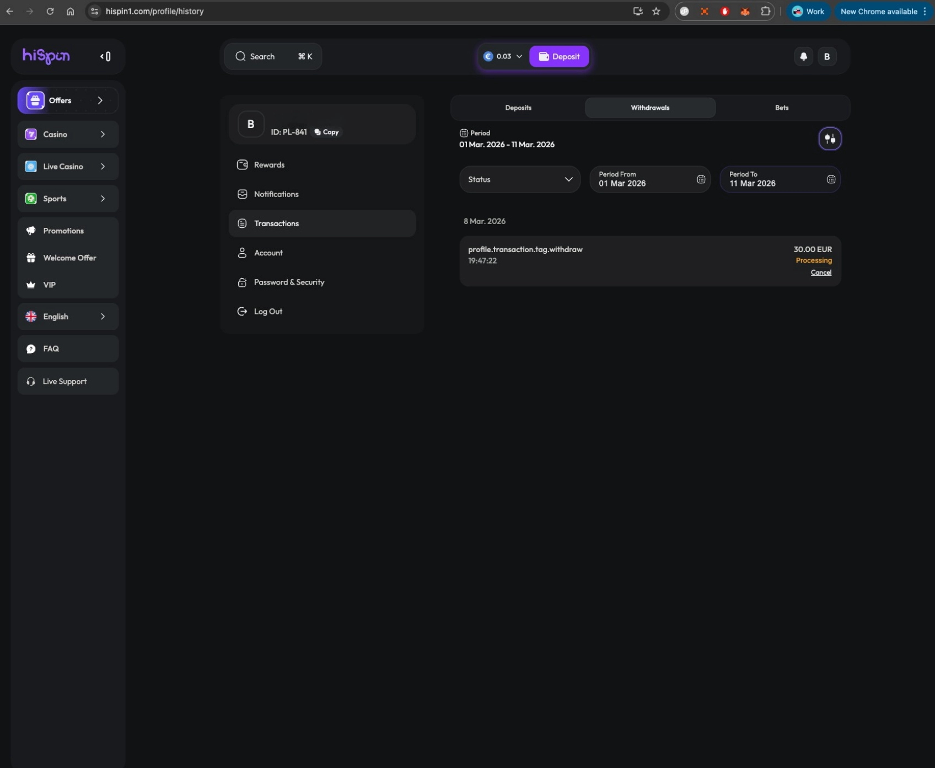935x768 pixels.
Task: Click the Processing status text
Action: [x=814, y=260]
